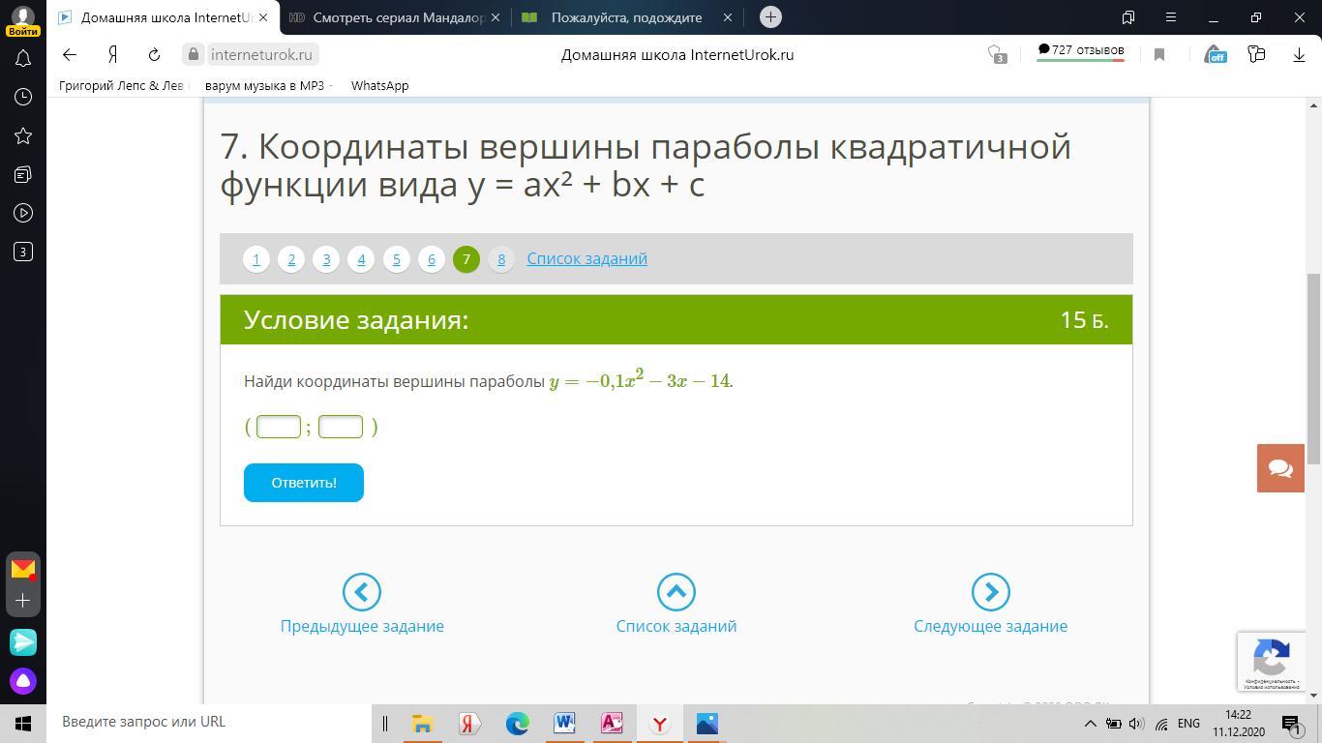Image resolution: width=1322 pixels, height=743 pixels.
Task: Close the Пожалуйста, подождите tab
Action: [x=728, y=17]
